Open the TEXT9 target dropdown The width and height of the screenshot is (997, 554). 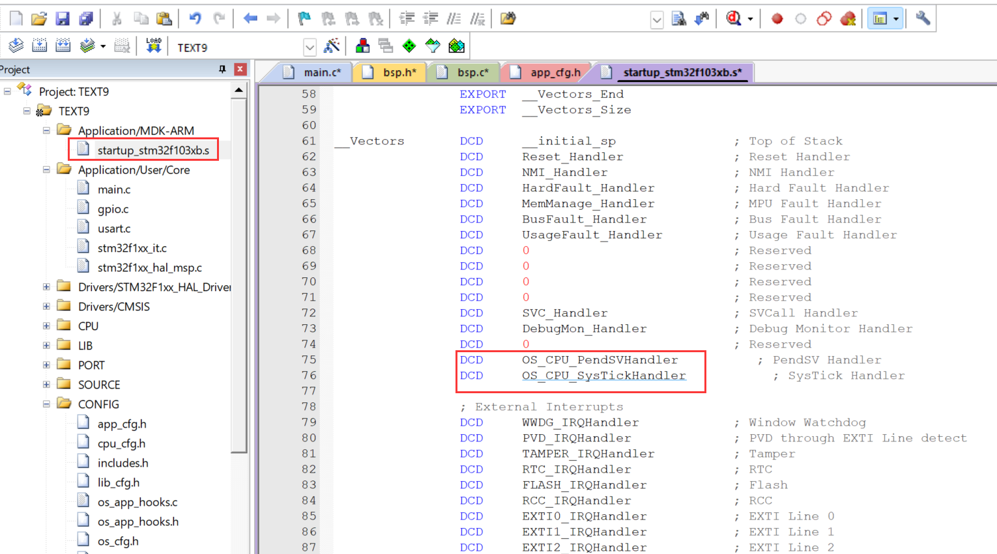tap(310, 47)
